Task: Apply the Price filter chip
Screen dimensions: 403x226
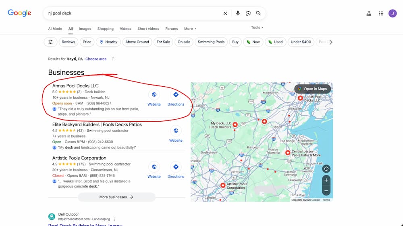Action: 87,42
